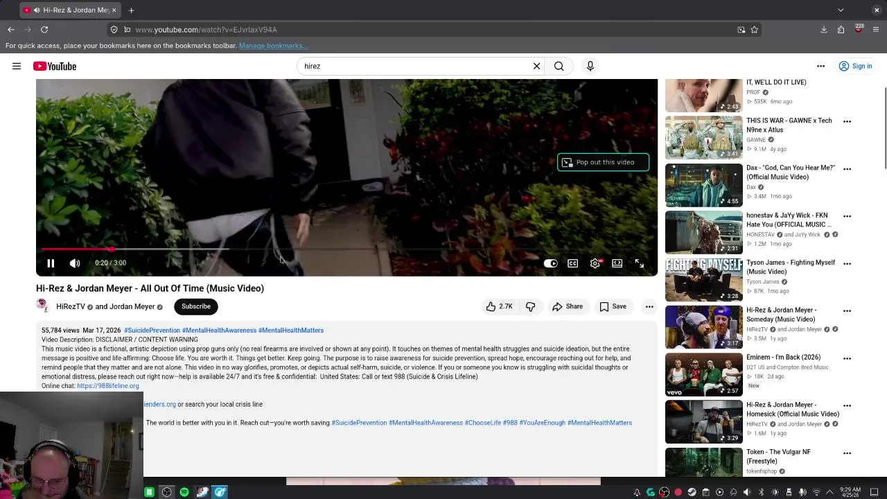Open the #SuicidePrevention hashtag above description
Image resolution: width=887 pixels, height=499 pixels.
point(152,331)
